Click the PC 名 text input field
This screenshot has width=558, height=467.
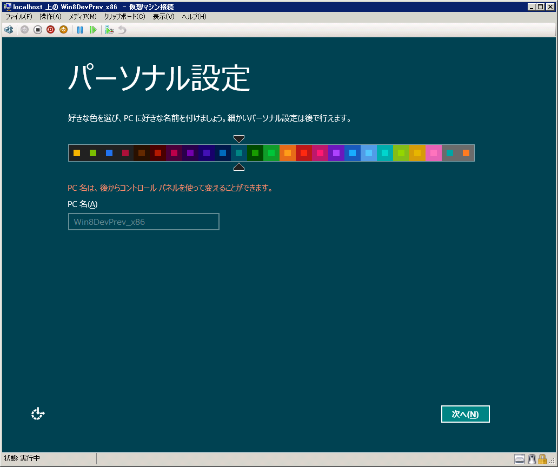[x=143, y=222]
